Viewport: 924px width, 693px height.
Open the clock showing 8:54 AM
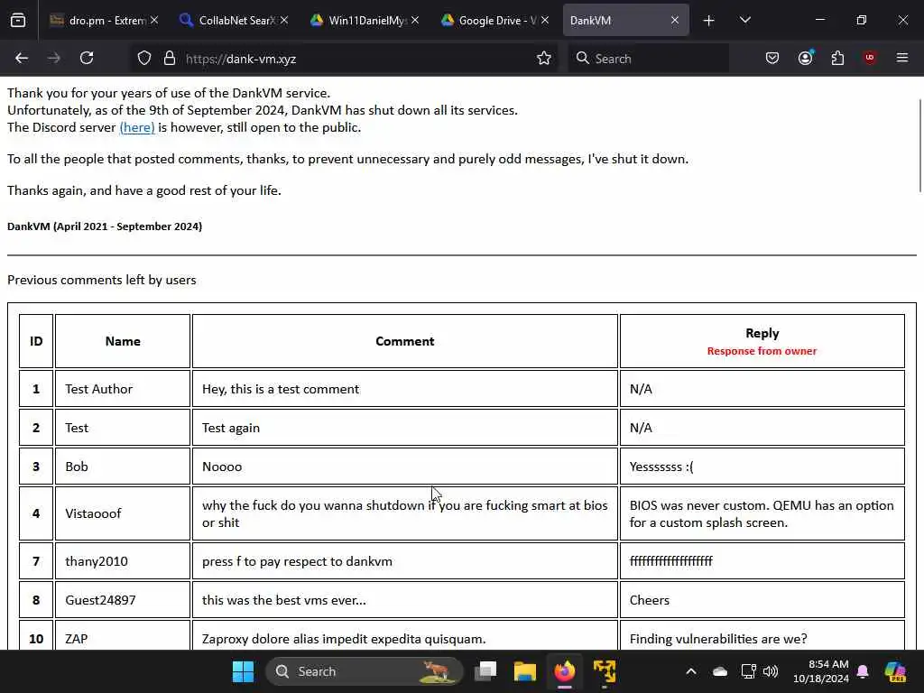(x=821, y=671)
